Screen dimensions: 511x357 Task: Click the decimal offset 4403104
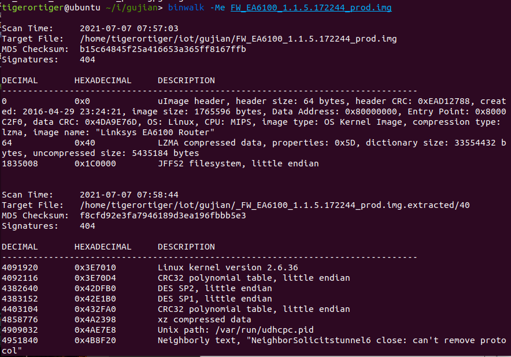coord(20,309)
